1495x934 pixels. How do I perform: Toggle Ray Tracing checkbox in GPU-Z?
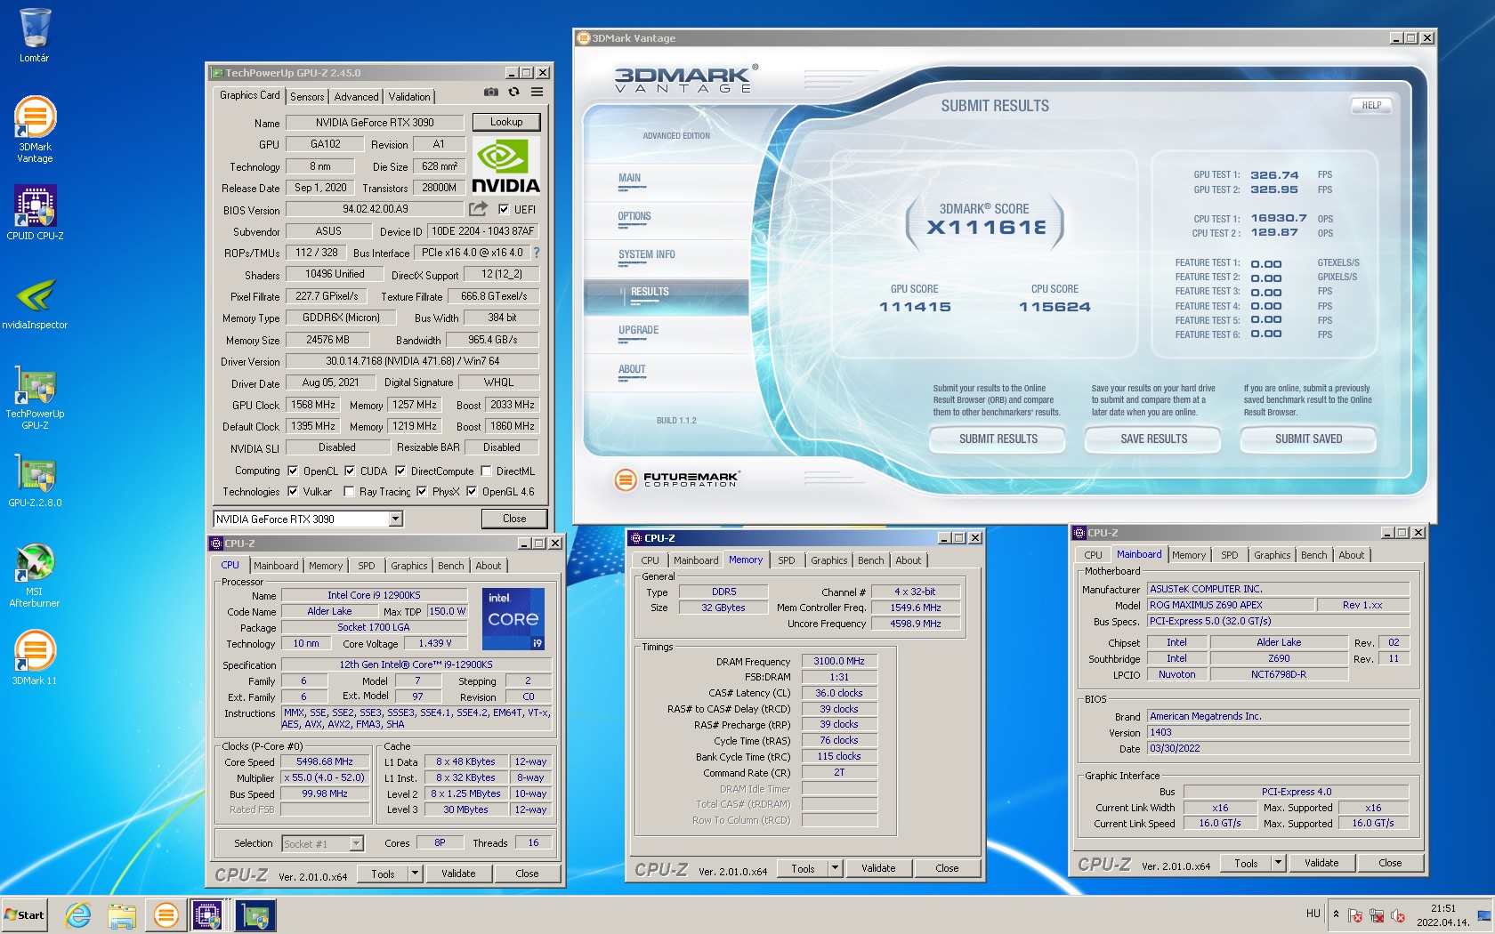coord(349,491)
